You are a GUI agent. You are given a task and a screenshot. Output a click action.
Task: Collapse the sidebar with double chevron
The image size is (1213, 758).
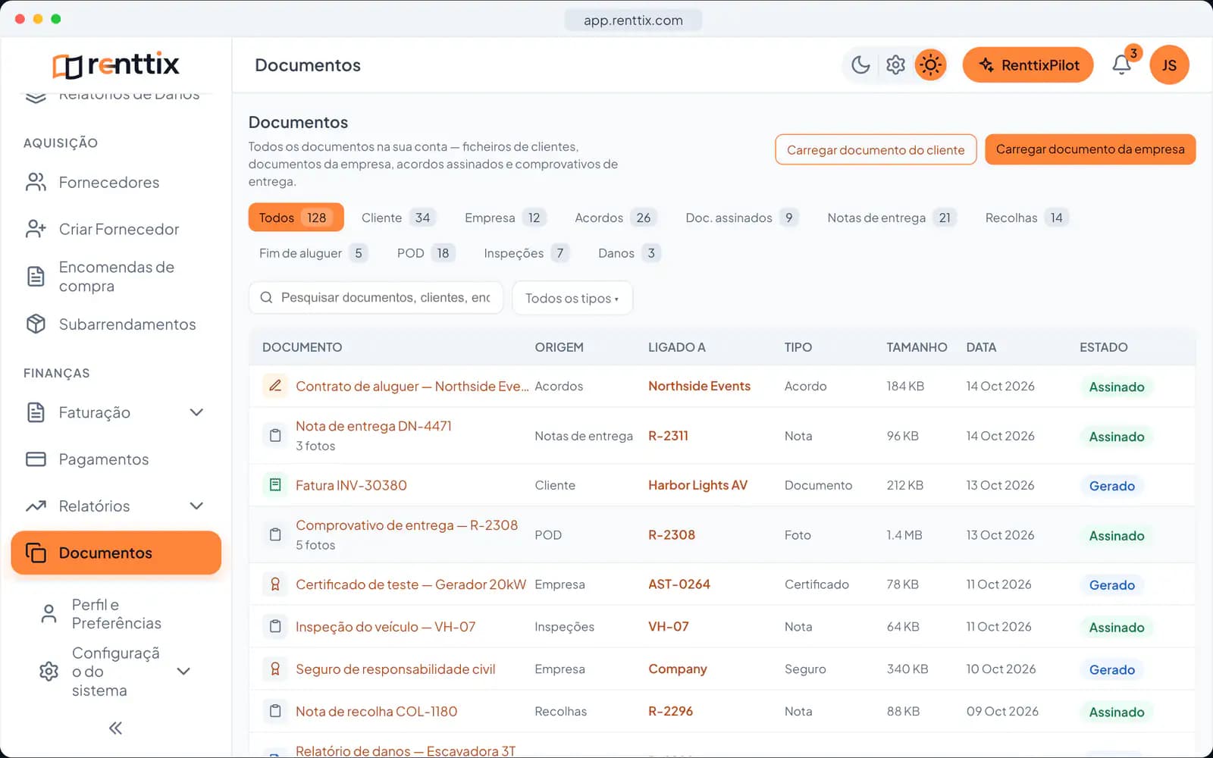(x=115, y=728)
